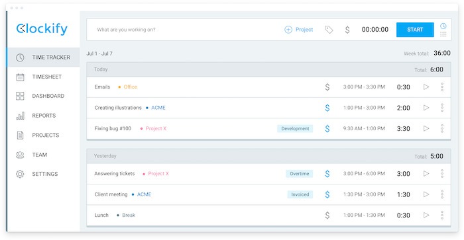Resume timer for Creating illustrations entry

click(426, 108)
